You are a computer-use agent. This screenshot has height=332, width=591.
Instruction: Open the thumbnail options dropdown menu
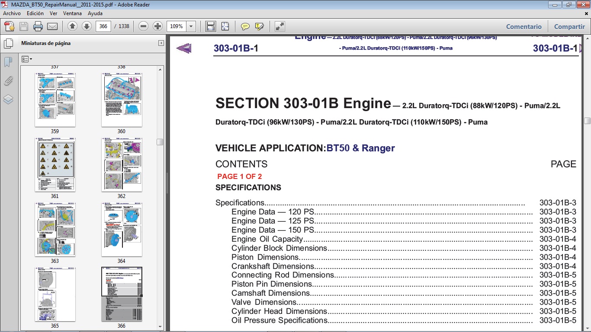click(27, 59)
